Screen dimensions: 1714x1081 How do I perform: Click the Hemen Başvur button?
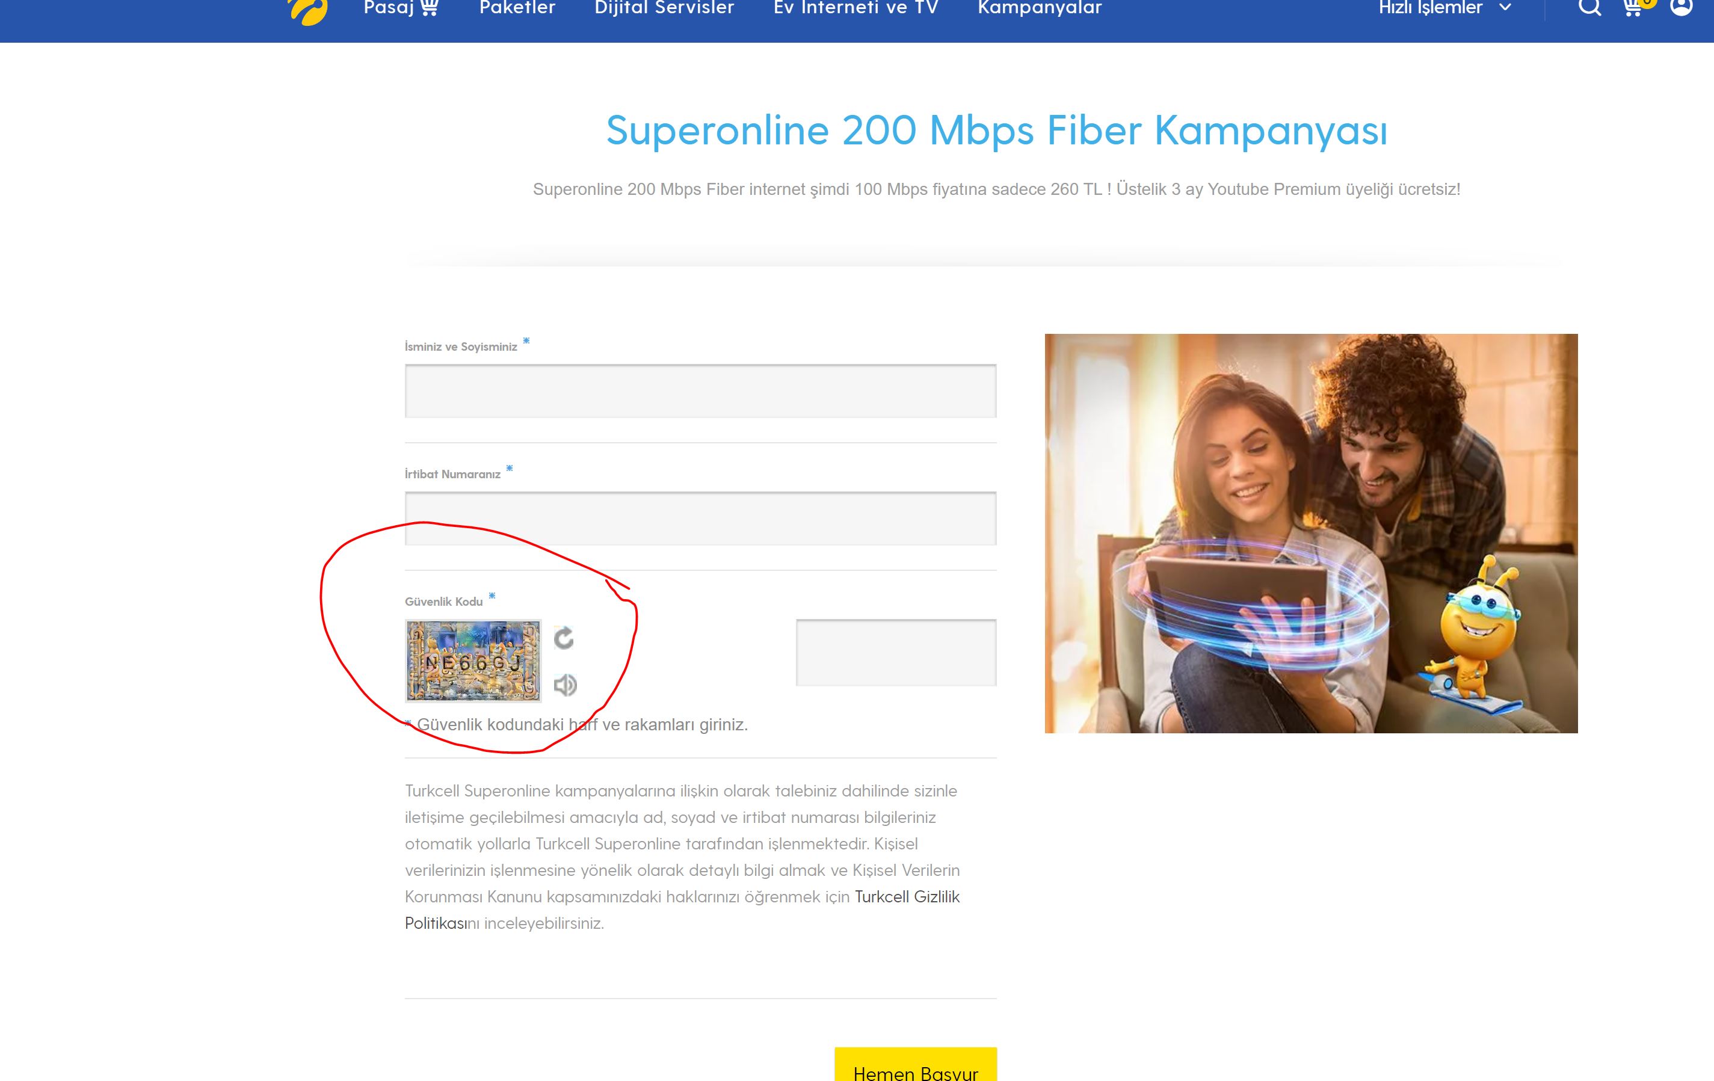click(916, 1065)
